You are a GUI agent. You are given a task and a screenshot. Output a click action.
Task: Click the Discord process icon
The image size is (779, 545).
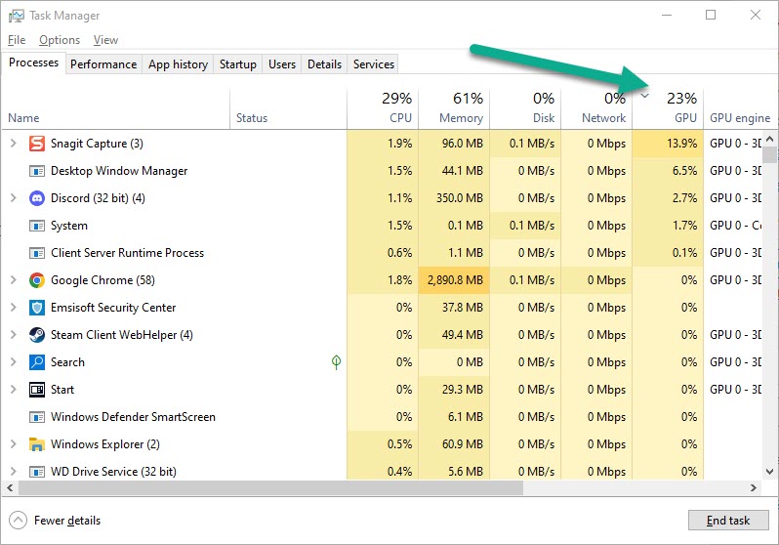37,198
